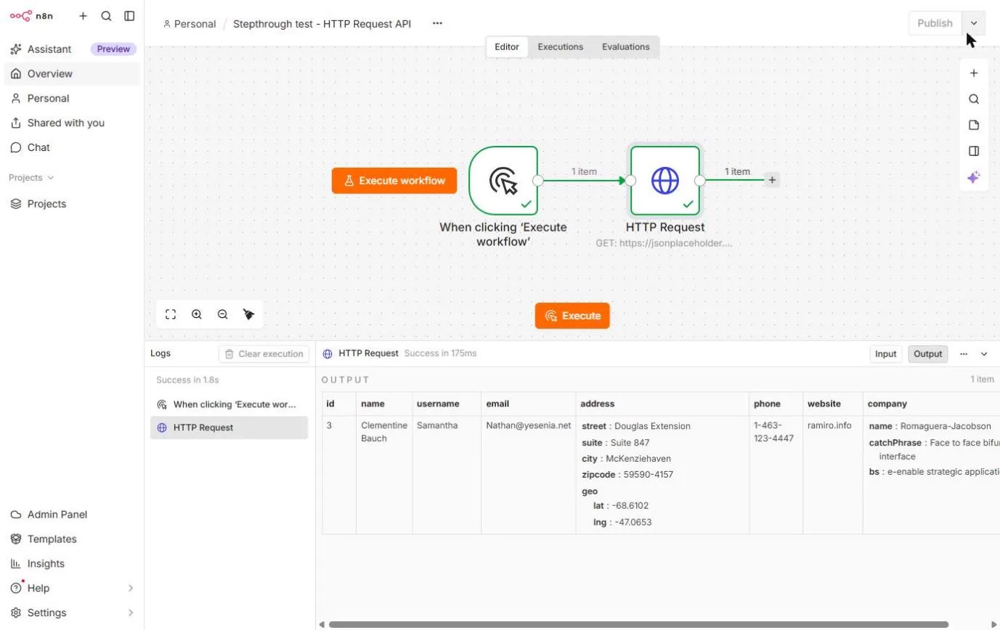Open workflow actions ellipsis menu

[437, 23]
